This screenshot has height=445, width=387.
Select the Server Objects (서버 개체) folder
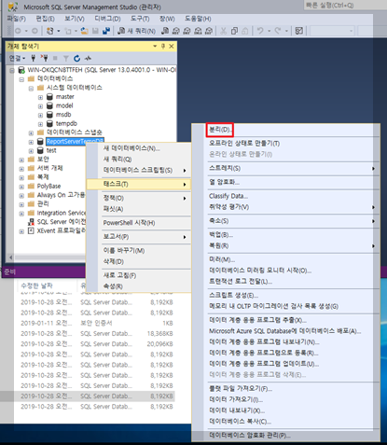click(49, 168)
